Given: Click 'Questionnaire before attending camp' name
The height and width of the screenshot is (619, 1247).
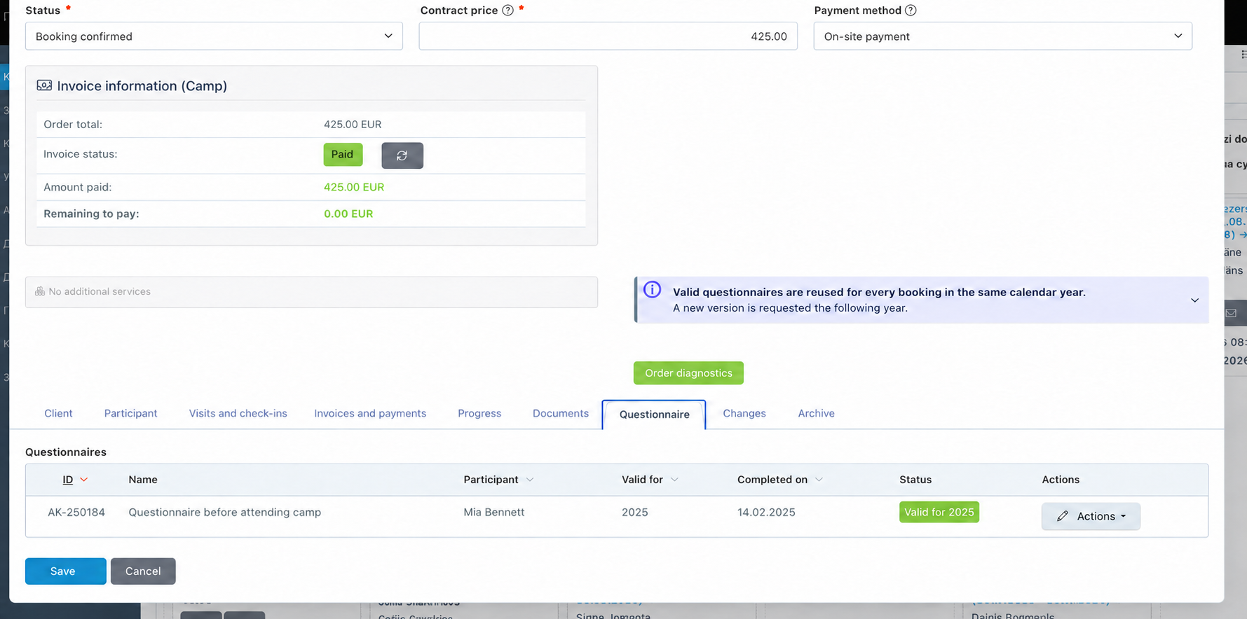Looking at the screenshot, I should pos(224,513).
